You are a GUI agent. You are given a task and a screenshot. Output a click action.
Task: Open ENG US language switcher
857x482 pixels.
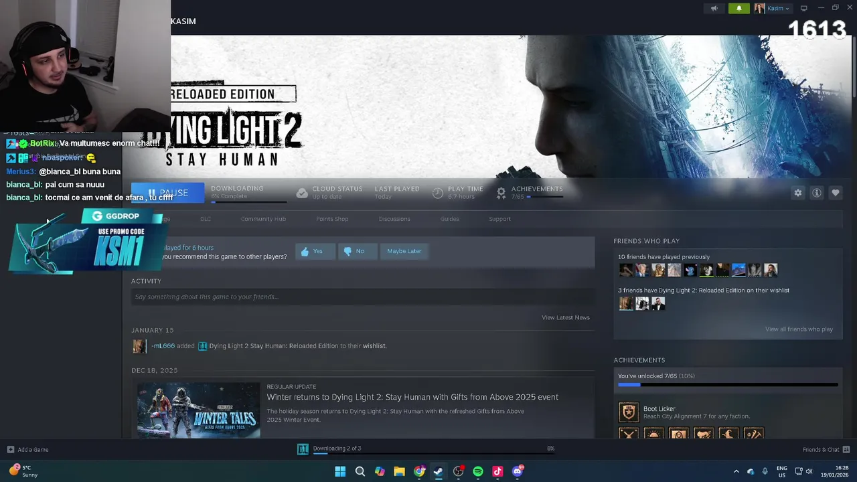(x=781, y=471)
